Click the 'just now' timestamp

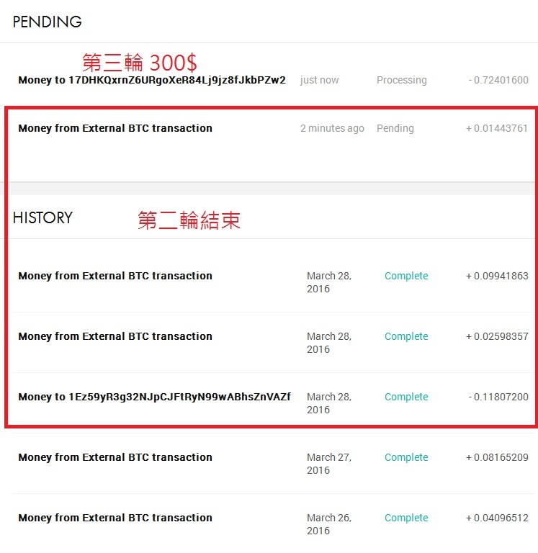click(319, 80)
